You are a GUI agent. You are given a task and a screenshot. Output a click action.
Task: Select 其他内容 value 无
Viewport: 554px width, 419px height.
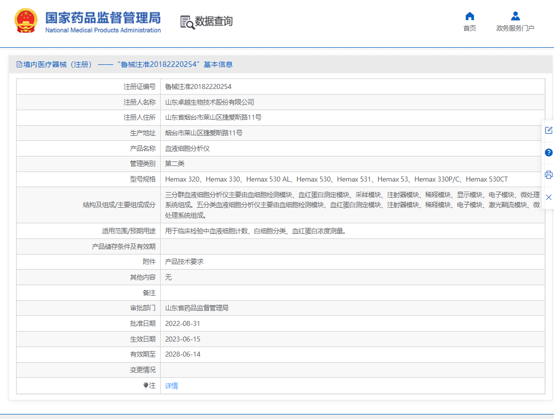coord(168,277)
